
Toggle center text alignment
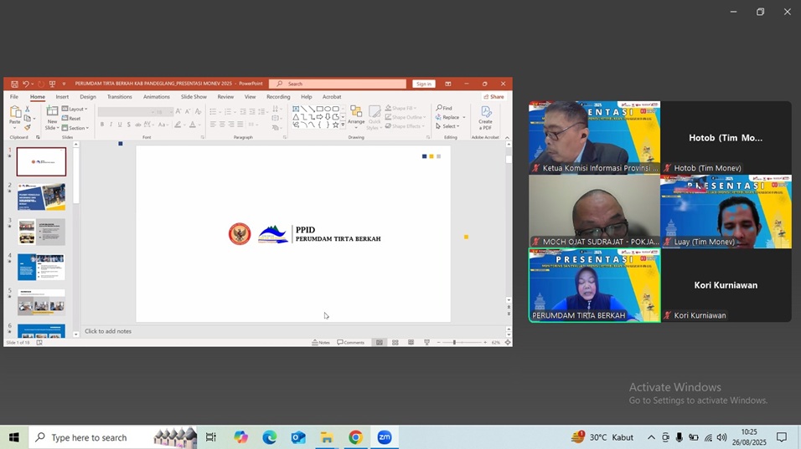click(222, 125)
